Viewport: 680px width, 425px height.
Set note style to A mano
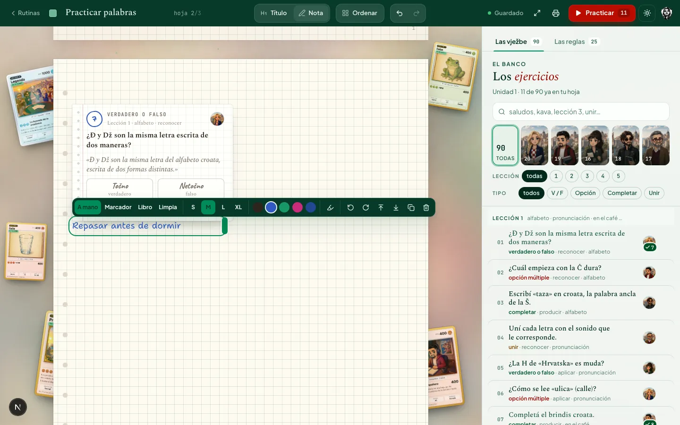click(88, 207)
